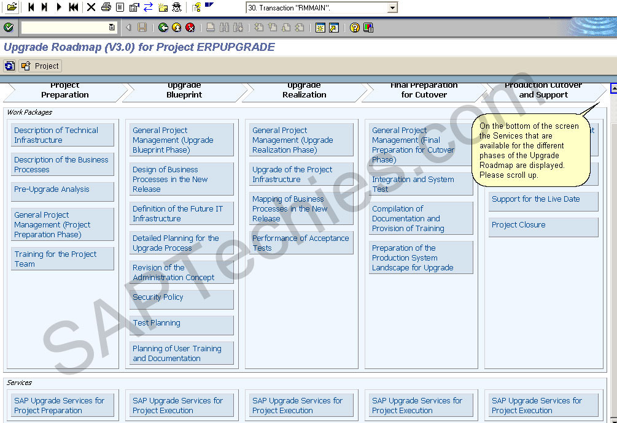Click the First Page icon
Viewport: 617px width, 423px height.
258,28
